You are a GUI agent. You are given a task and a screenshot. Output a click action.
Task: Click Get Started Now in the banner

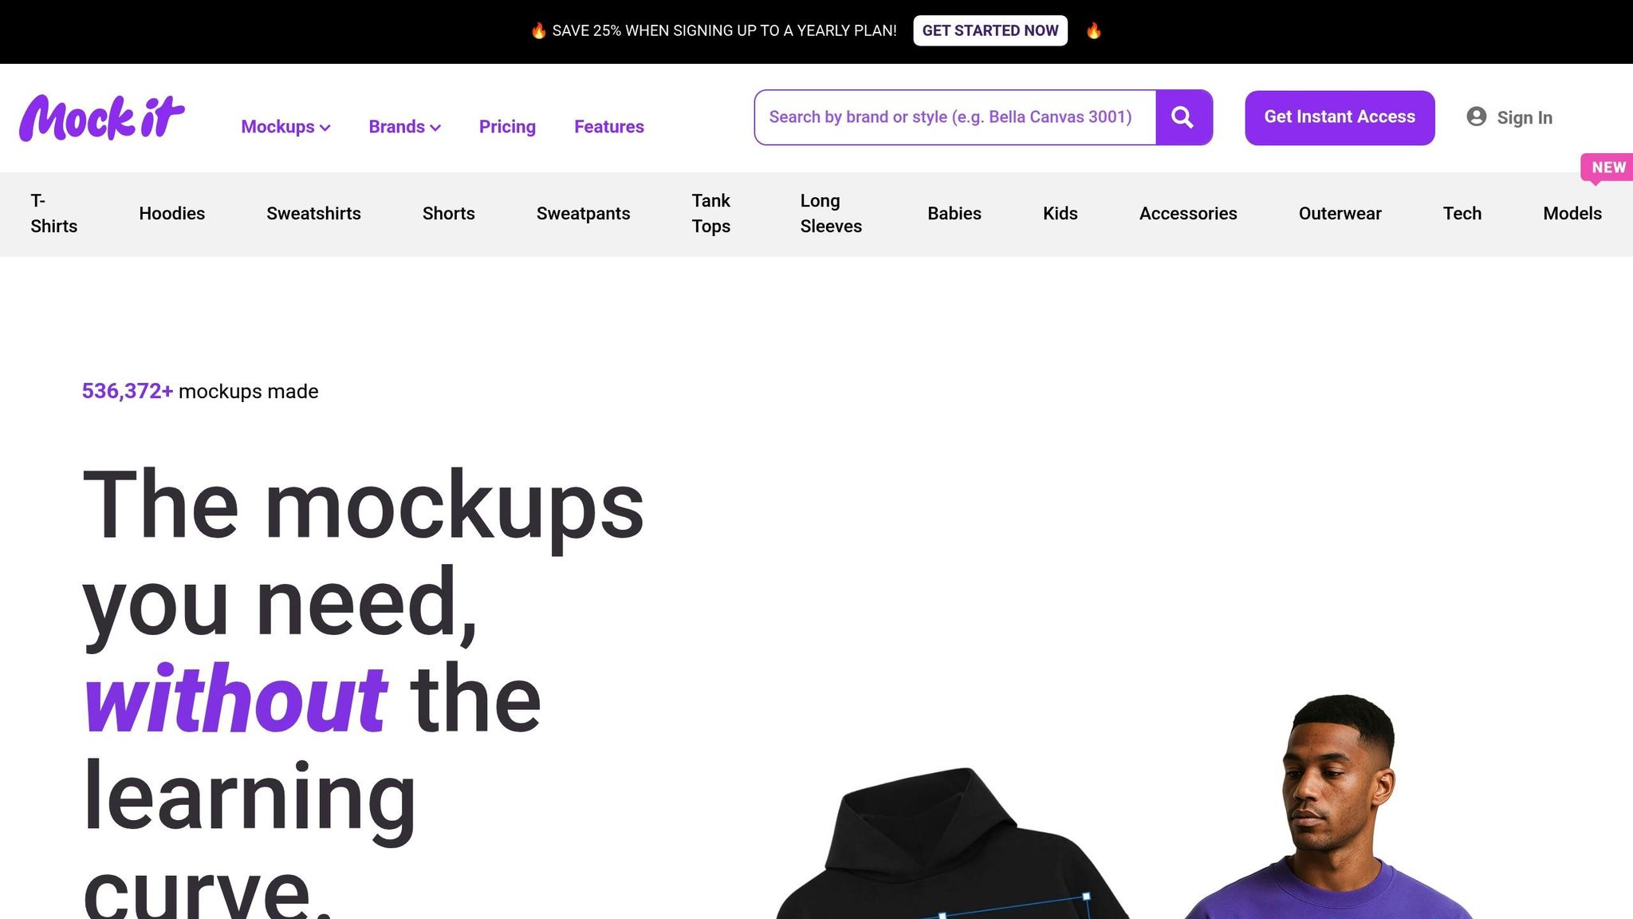click(990, 30)
